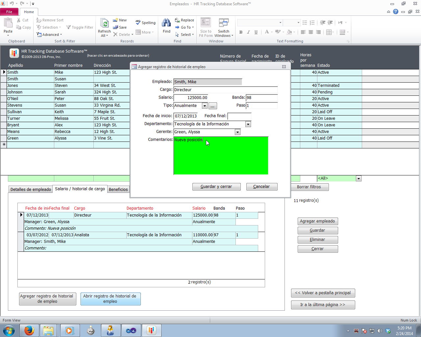Expand the Selection dropdown

tap(60, 27)
